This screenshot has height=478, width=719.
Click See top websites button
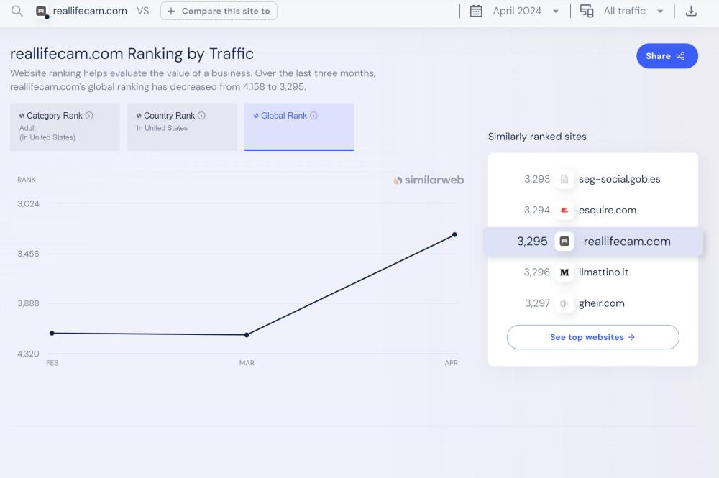(592, 337)
